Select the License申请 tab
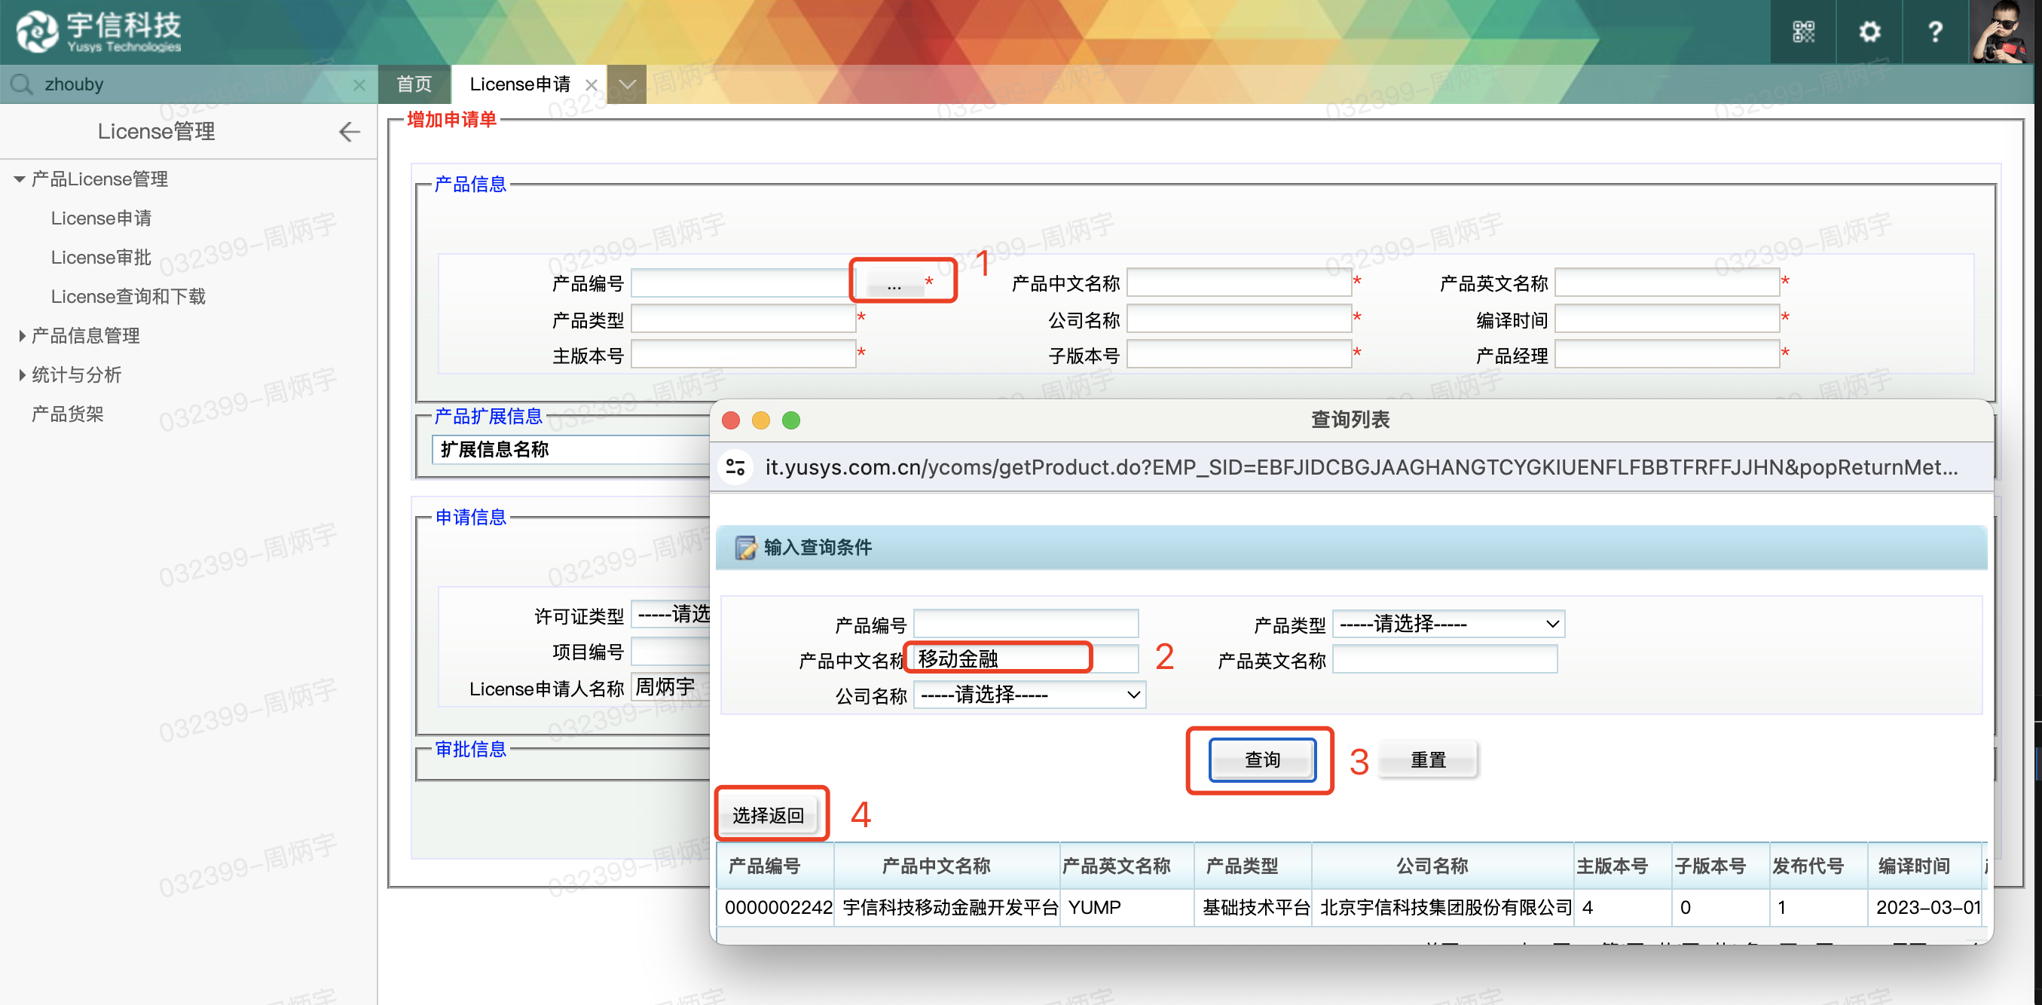Viewport: 2042px width, 1005px height. (x=520, y=84)
